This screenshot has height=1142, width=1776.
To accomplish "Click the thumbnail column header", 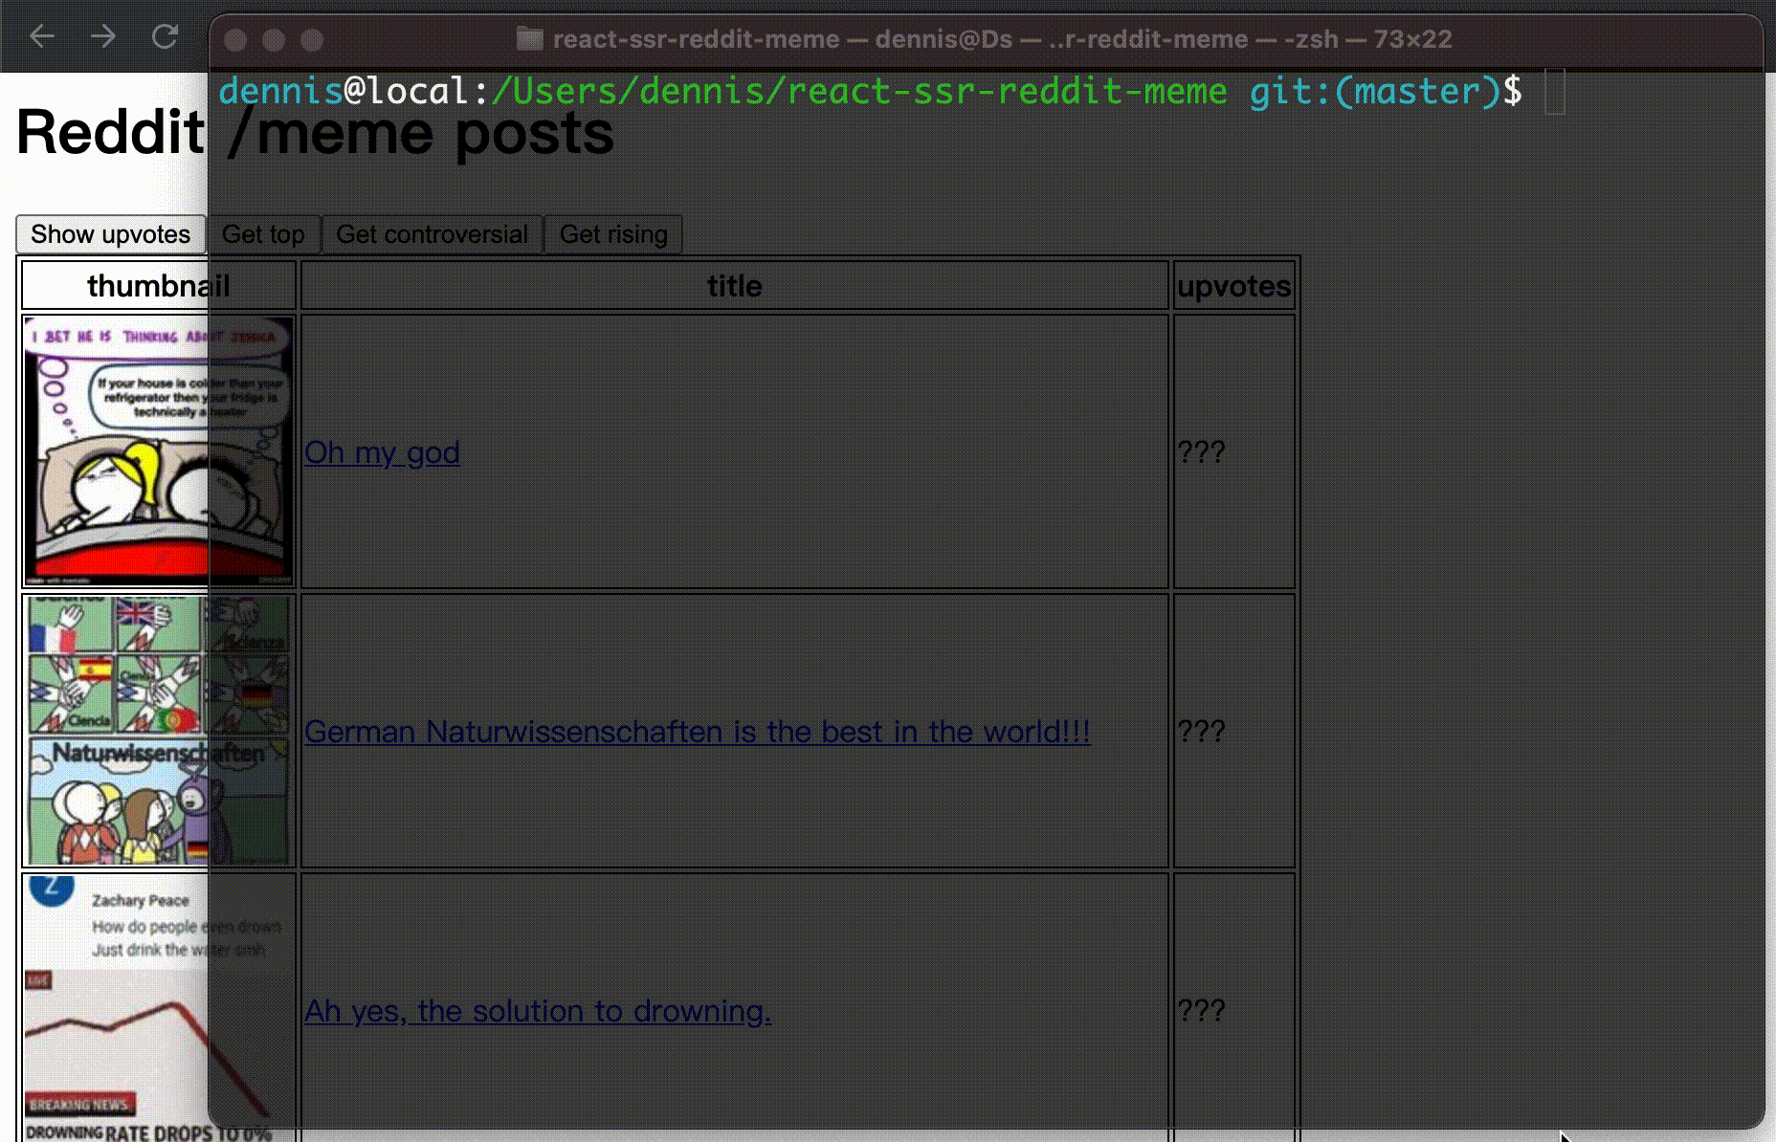I will pyautogui.click(x=159, y=286).
